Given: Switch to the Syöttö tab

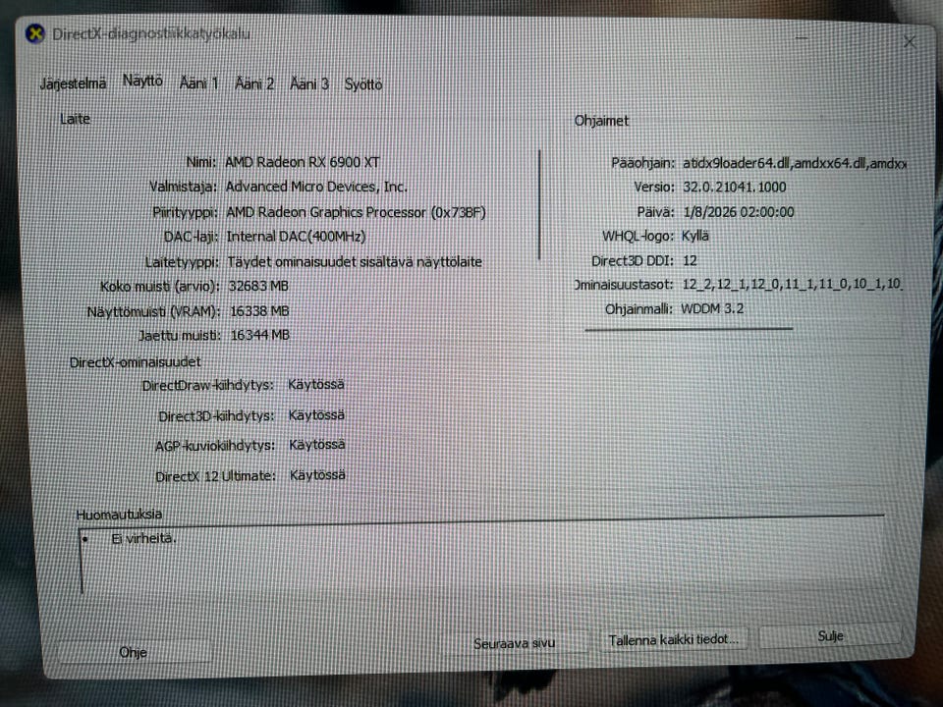Looking at the screenshot, I should pyautogui.click(x=363, y=84).
